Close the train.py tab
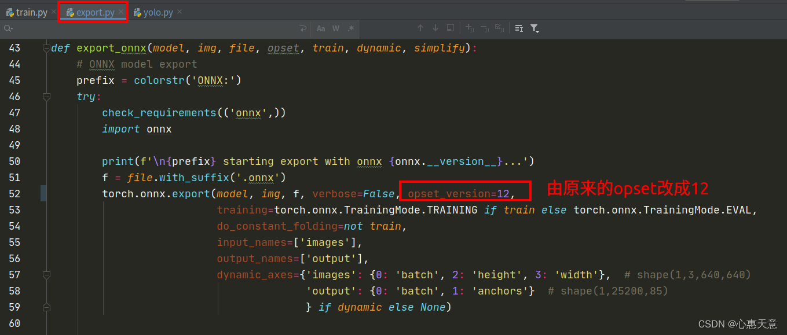The width and height of the screenshot is (787, 335). (54, 12)
